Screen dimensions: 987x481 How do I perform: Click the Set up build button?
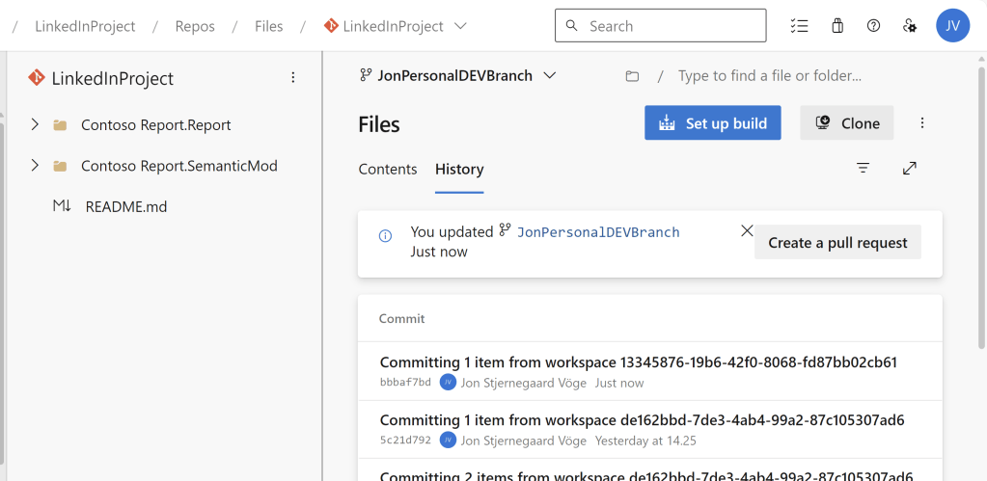point(712,123)
